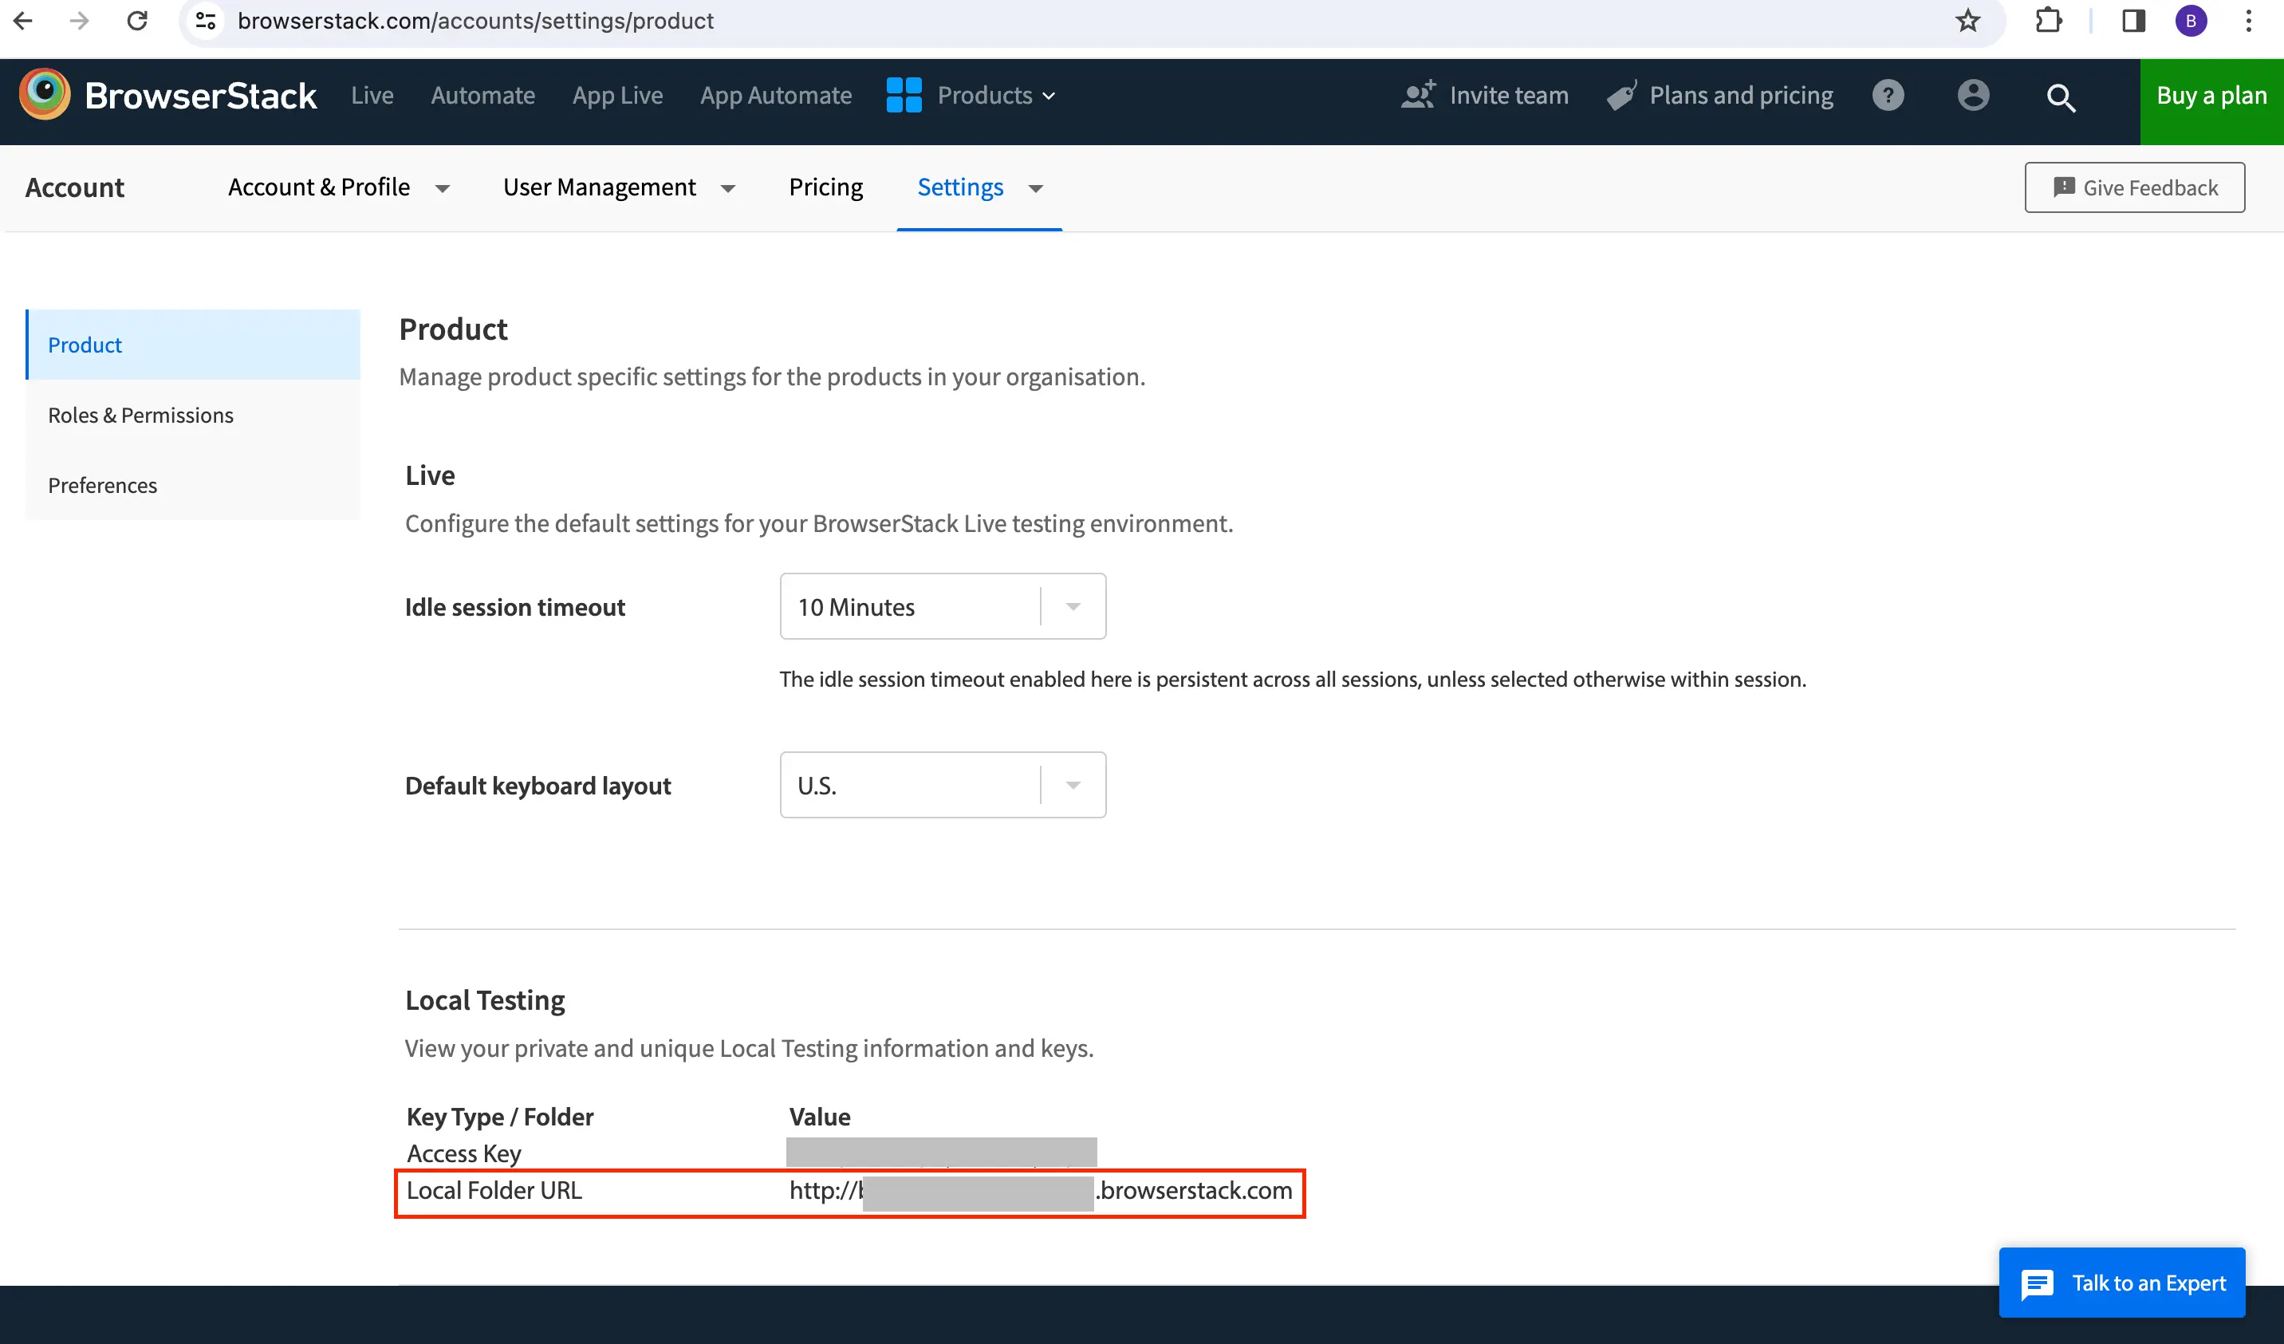This screenshot has height=1344, width=2284.
Task: Click the BrowserStack logo icon
Action: 45,94
